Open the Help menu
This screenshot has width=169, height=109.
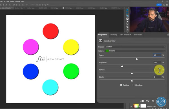22,1
